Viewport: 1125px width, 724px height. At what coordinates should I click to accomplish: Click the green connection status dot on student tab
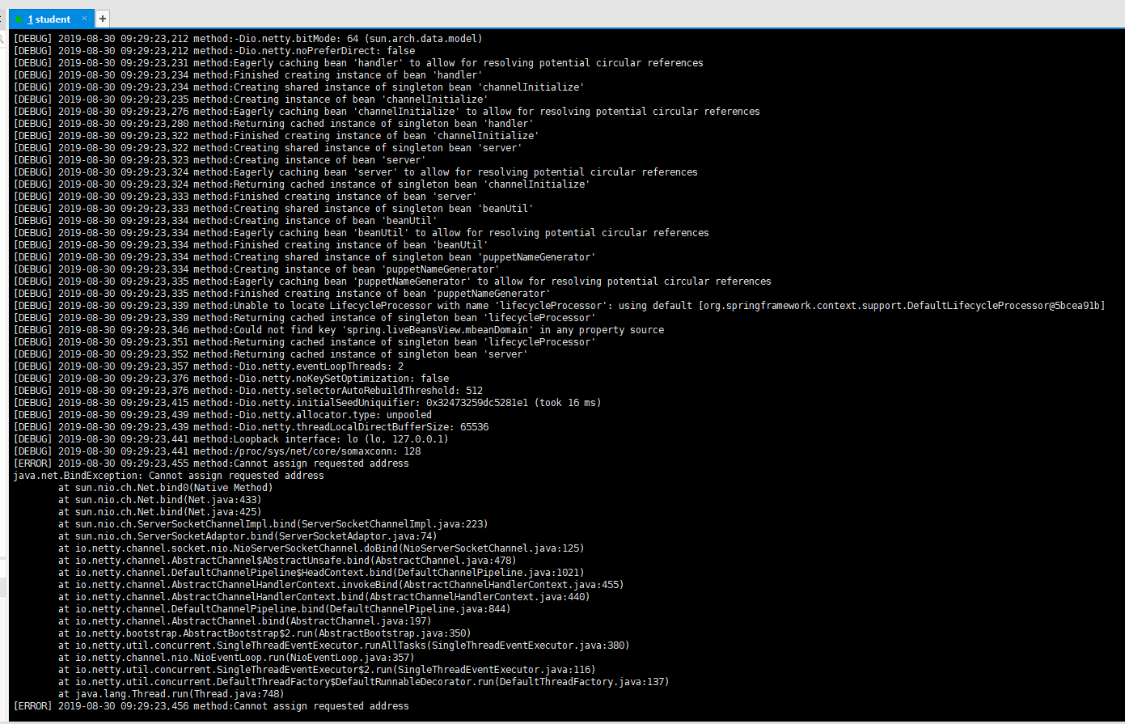click(x=19, y=19)
